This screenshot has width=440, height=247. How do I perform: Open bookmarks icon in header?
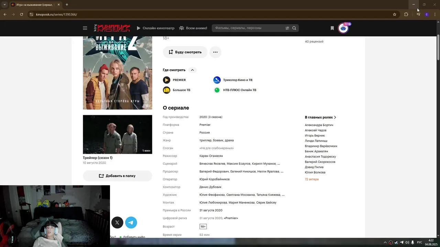point(332,28)
